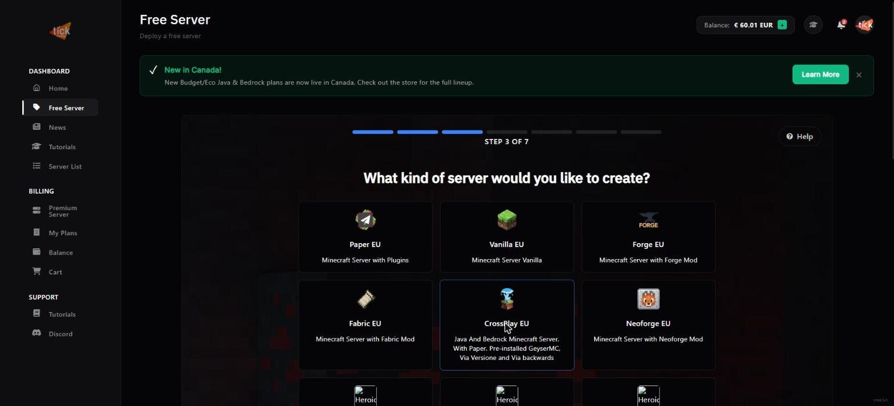The image size is (894, 406).
Task: Open Free Server menu item
Action: point(60,108)
